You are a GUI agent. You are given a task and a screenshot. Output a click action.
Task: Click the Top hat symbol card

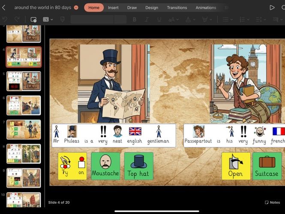pyautogui.click(x=138, y=166)
